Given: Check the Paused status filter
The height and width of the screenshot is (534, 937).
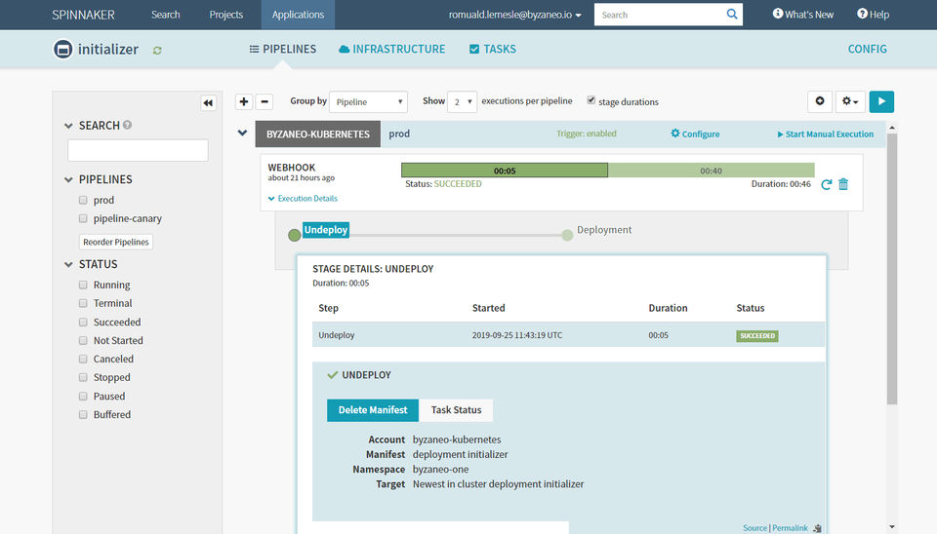Looking at the screenshot, I should tap(83, 396).
